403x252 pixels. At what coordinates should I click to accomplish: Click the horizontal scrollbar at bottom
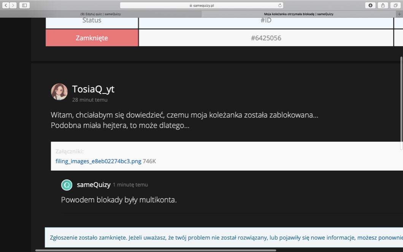156,250
